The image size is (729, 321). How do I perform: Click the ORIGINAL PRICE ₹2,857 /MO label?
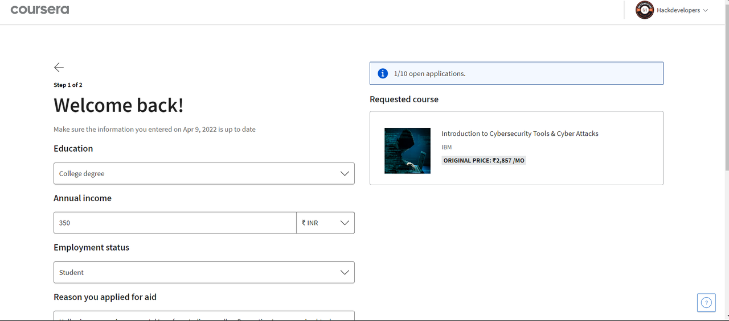[x=484, y=161]
